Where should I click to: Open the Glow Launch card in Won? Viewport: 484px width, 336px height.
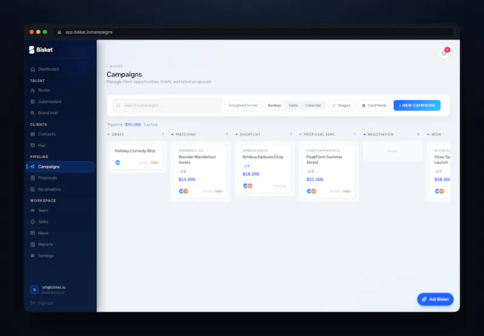[440, 171]
